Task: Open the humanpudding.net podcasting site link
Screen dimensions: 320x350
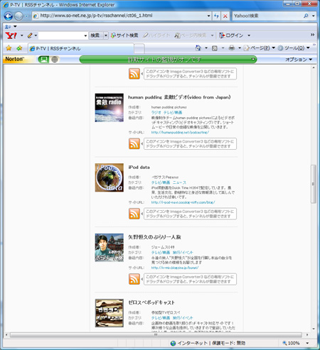Action: click(180, 132)
